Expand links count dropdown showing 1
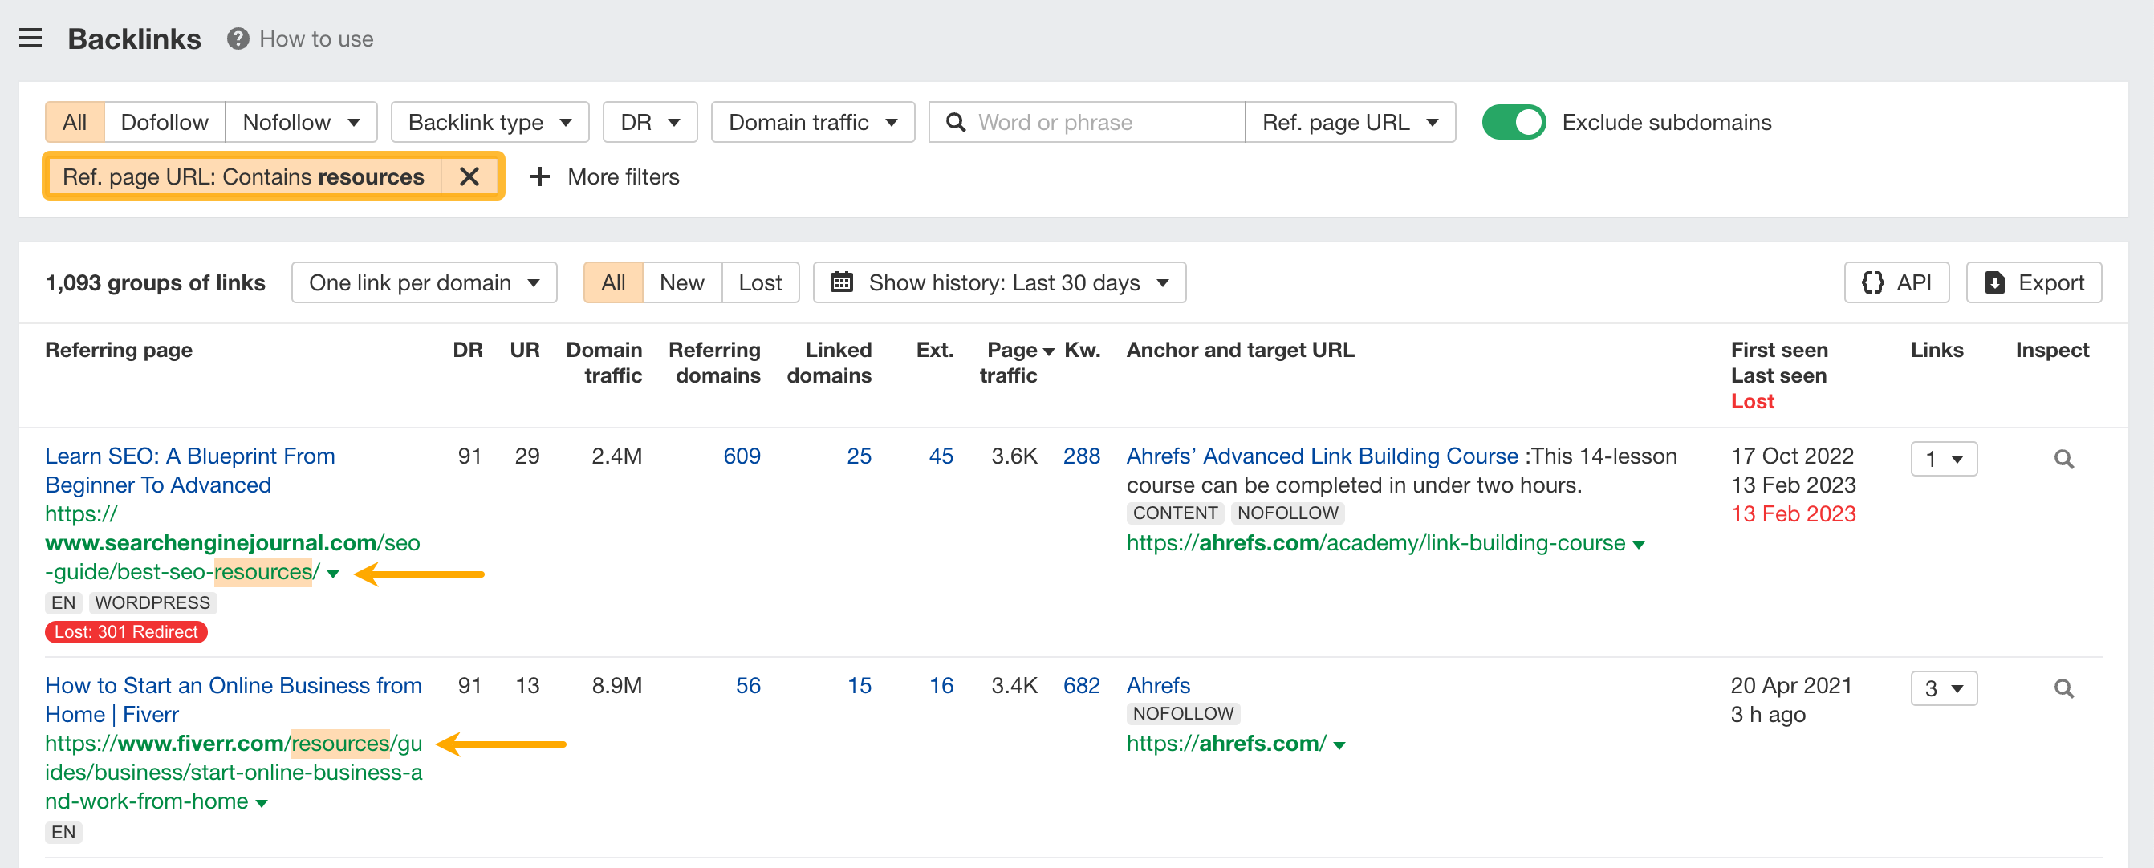Image resolution: width=2154 pixels, height=868 pixels. (x=1943, y=459)
